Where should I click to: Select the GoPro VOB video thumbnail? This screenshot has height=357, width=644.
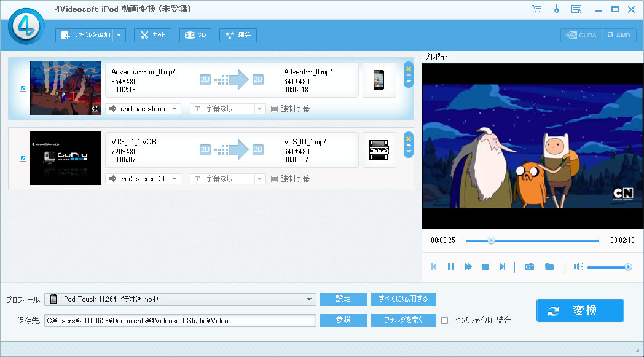pos(66,158)
